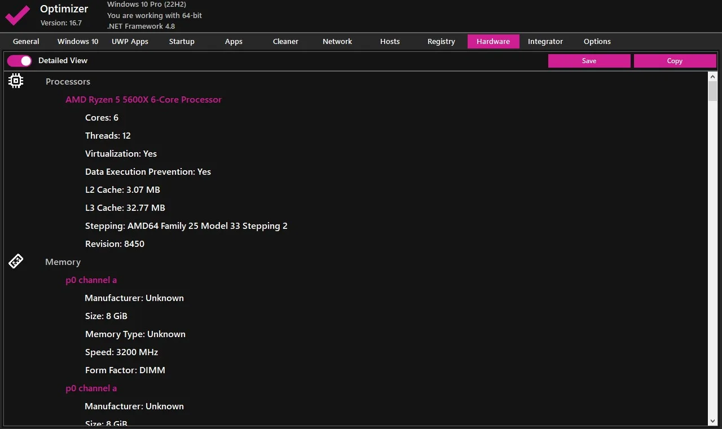Click the Detailed View label
This screenshot has width=722, height=429.
click(63, 61)
